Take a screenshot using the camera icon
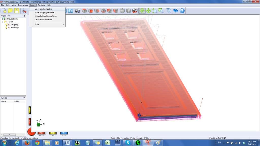260x146 pixels. (x=77, y=11)
